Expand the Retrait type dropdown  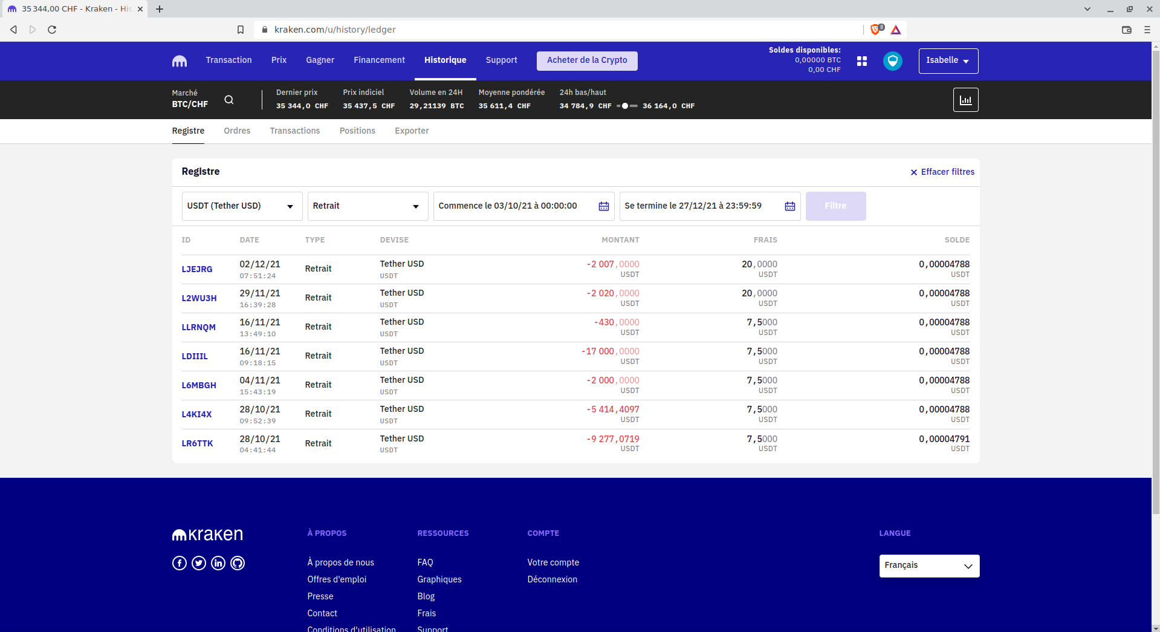coord(368,206)
